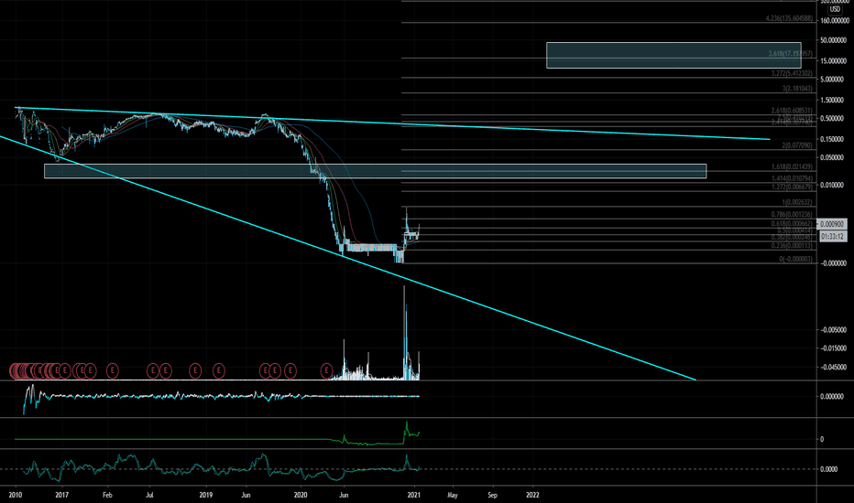Click the 160.000000 price axis label
Viewport: 854px width, 503px height.
833,21
